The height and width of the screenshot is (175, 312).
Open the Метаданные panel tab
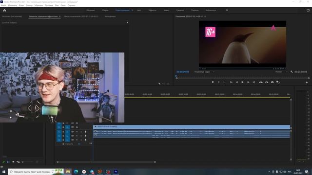(x=110, y=17)
